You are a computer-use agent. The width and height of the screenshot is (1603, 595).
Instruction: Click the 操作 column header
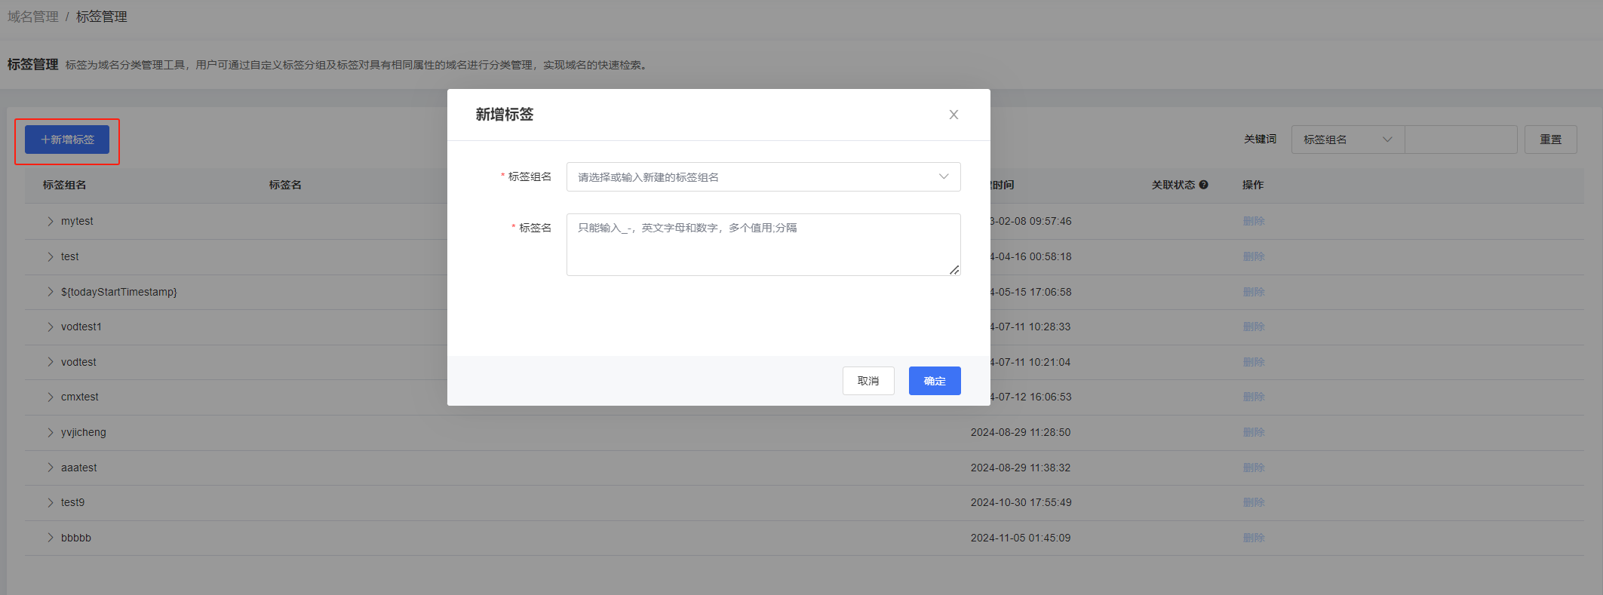tap(1253, 185)
